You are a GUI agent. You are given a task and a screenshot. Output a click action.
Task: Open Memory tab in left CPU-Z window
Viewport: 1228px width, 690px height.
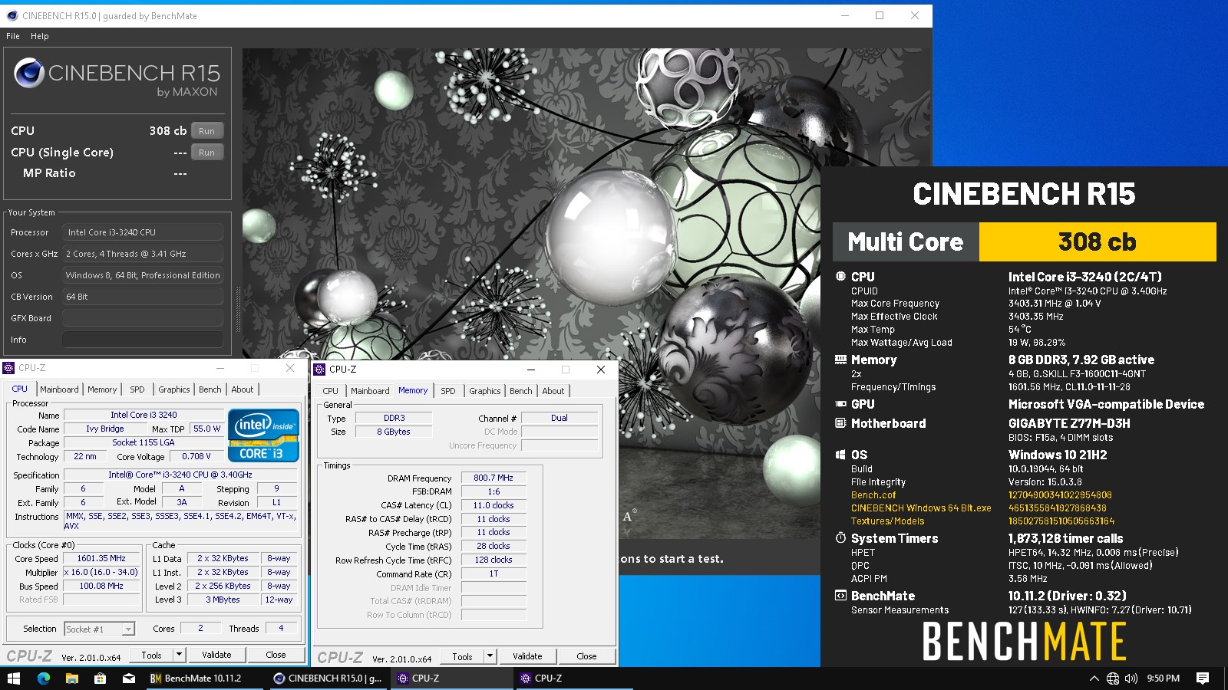click(x=102, y=389)
